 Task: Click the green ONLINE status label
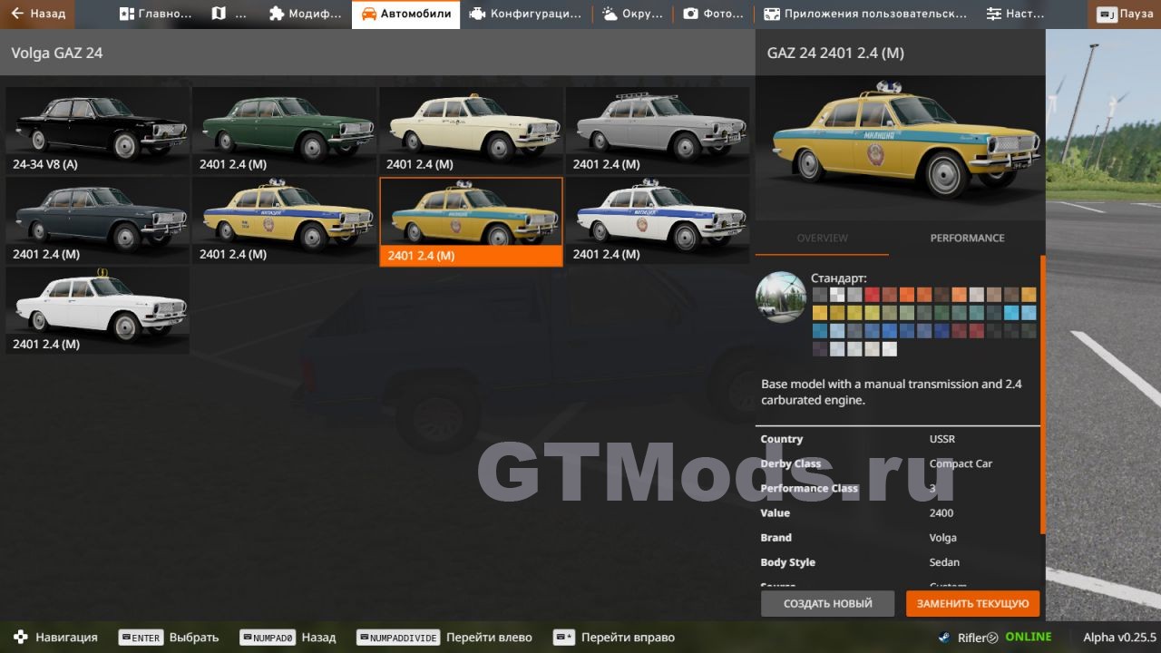click(x=1028, y=637)
